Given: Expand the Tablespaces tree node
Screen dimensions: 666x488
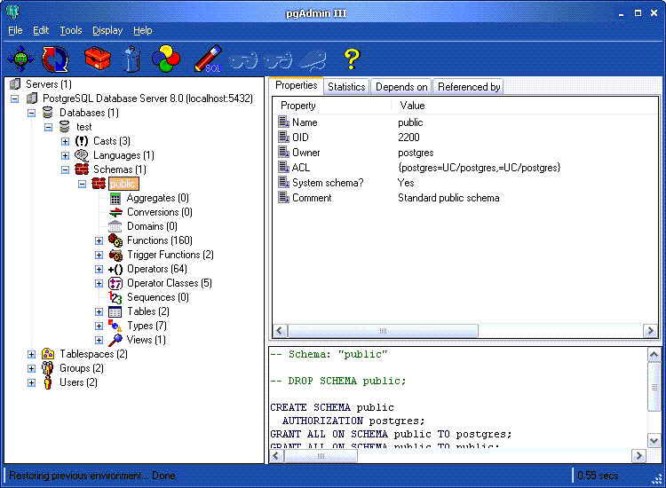Looking at the screenshot, I should [x=32, y=354].
